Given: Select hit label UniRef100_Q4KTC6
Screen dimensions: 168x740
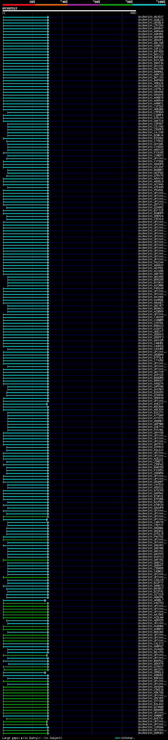Looking at the screenshot, I should pos(151,121).
